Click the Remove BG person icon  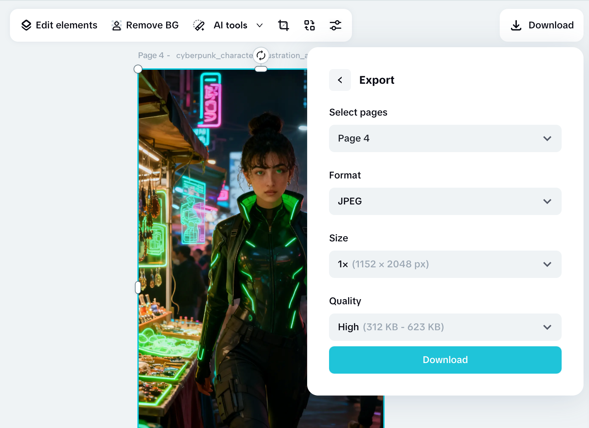(117, 25)
